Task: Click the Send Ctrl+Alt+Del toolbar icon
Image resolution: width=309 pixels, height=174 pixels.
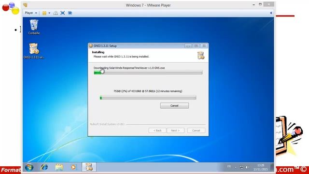Action: tap(56, 13)
